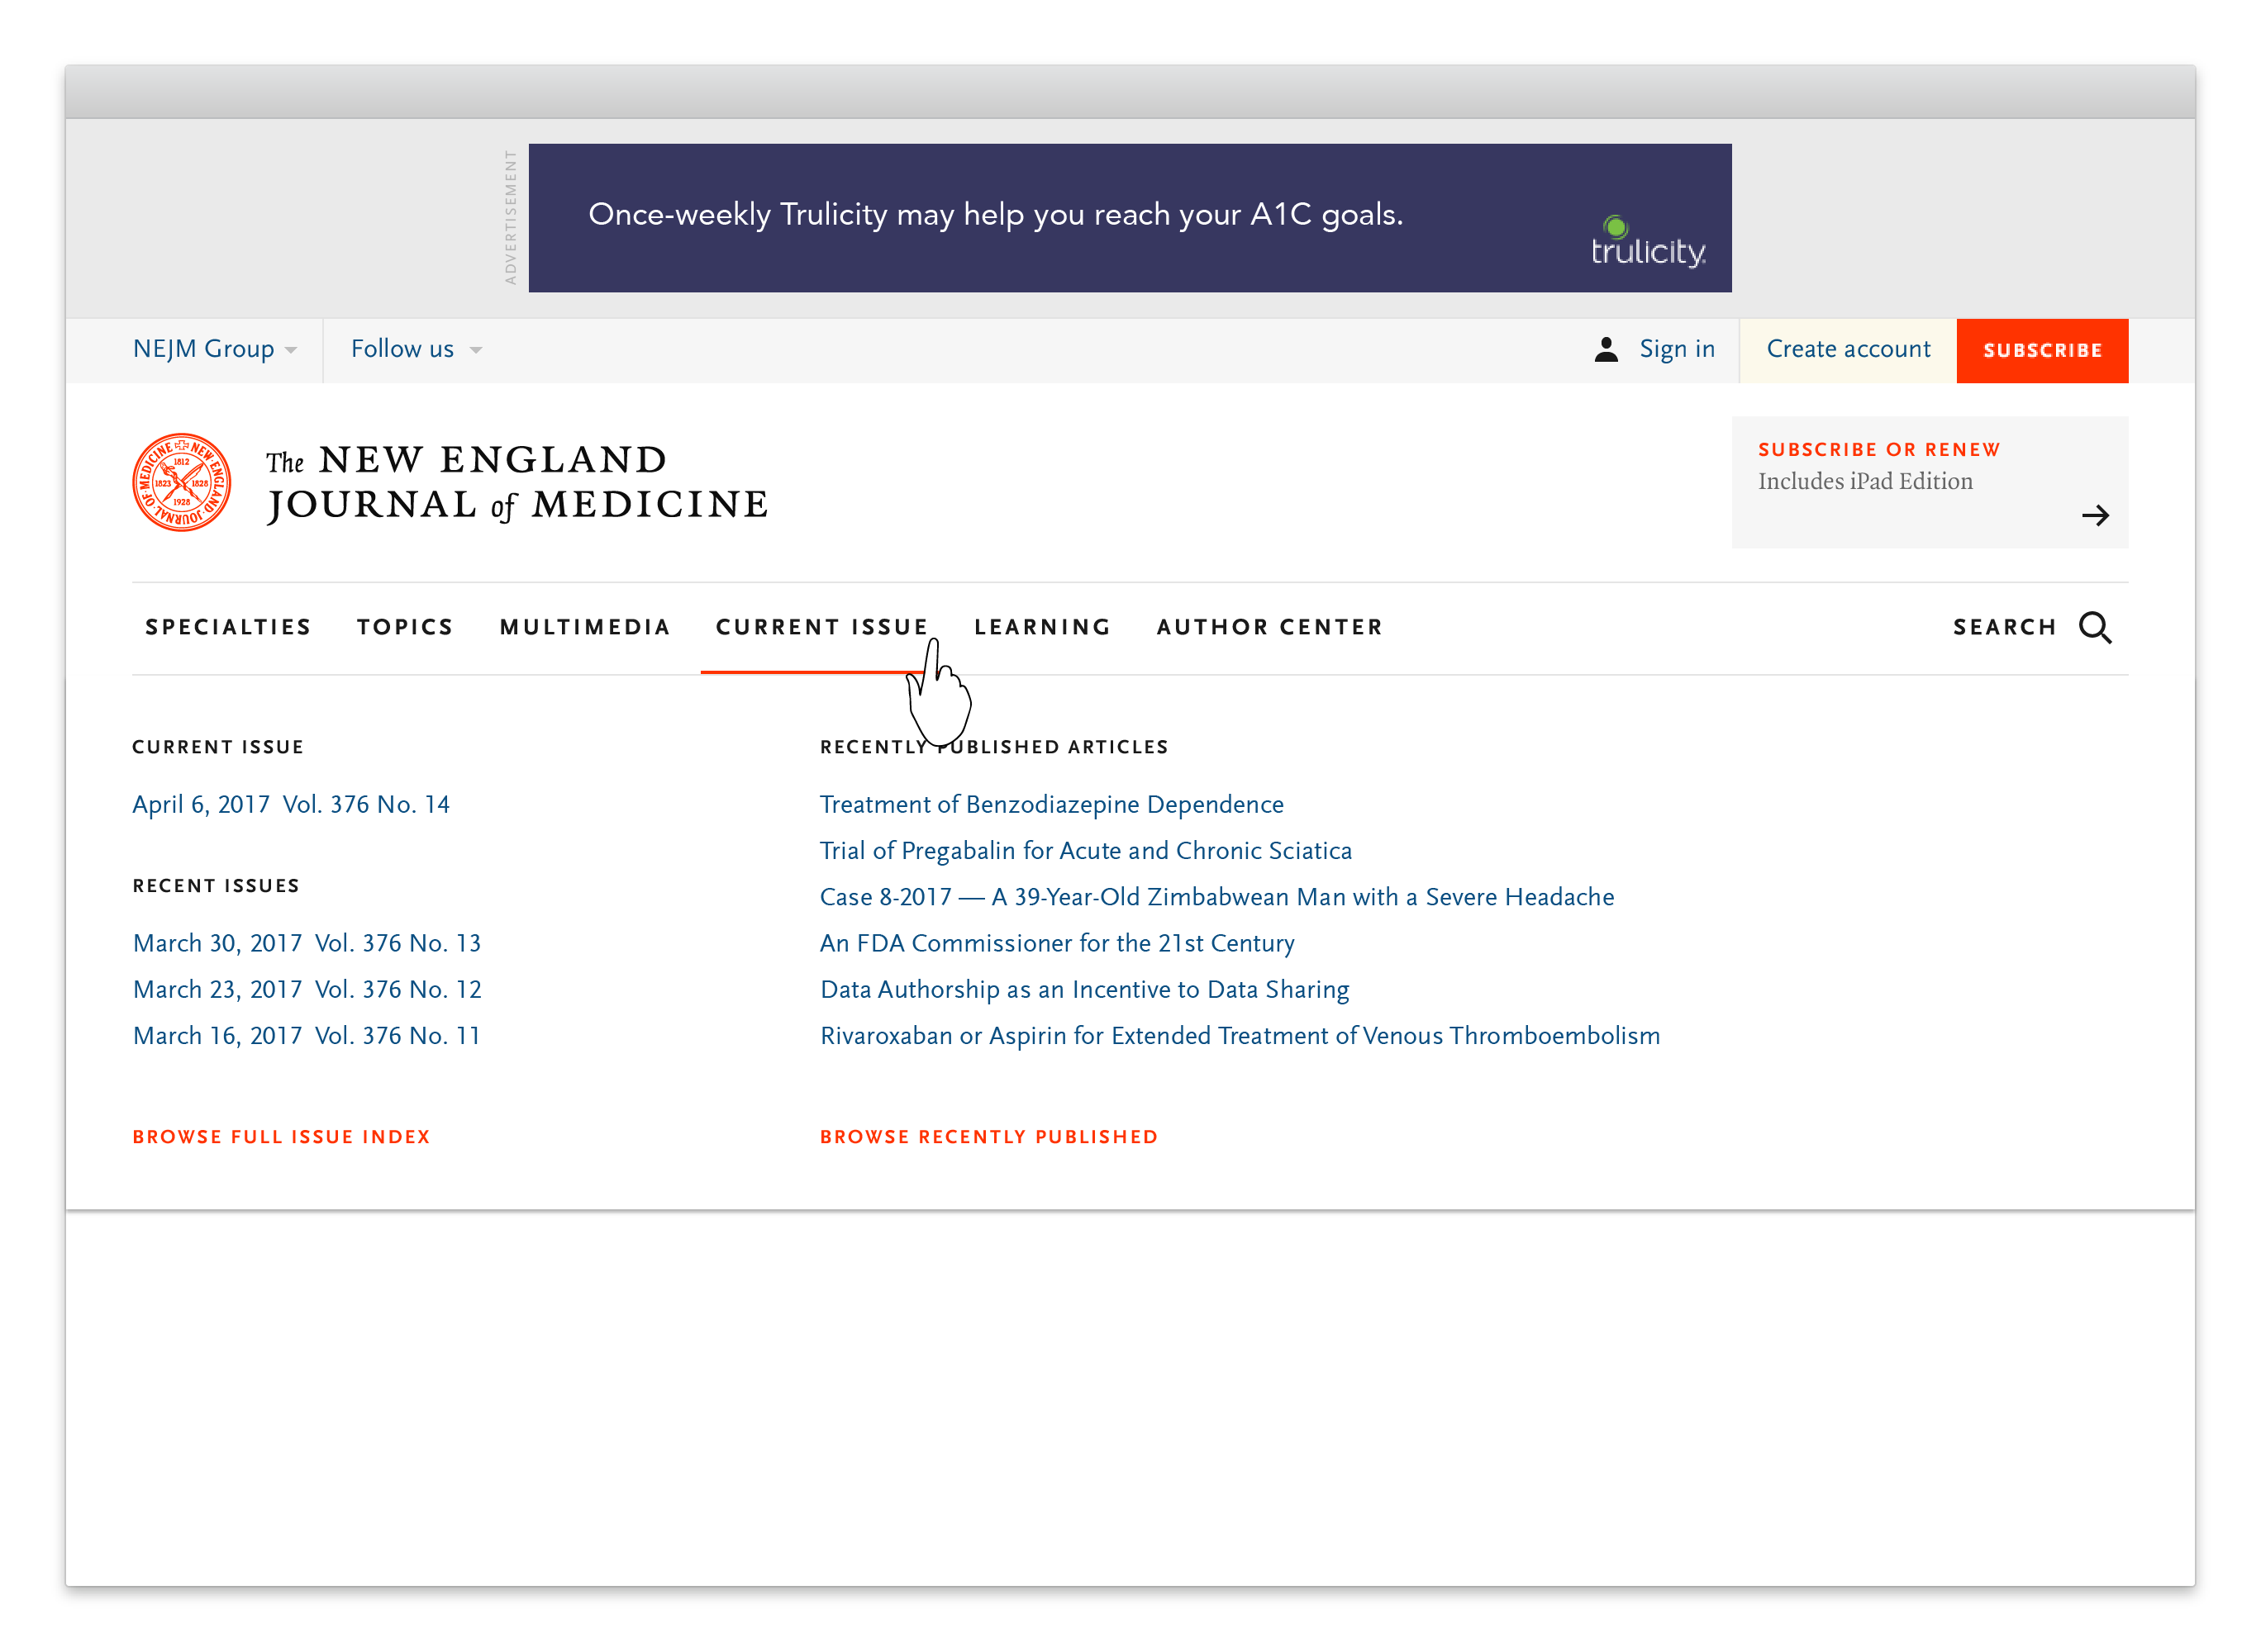Click Browse Recently Published

[x=988, y=1137]
